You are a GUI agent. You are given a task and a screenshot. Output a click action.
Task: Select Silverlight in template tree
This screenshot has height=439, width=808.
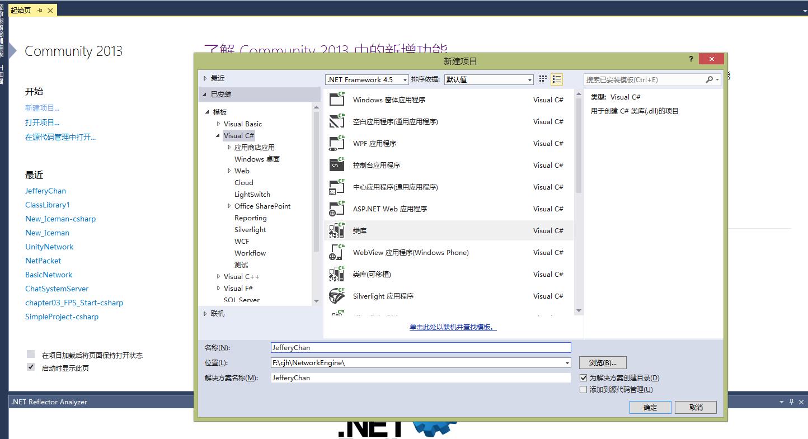tap(250, 229)
